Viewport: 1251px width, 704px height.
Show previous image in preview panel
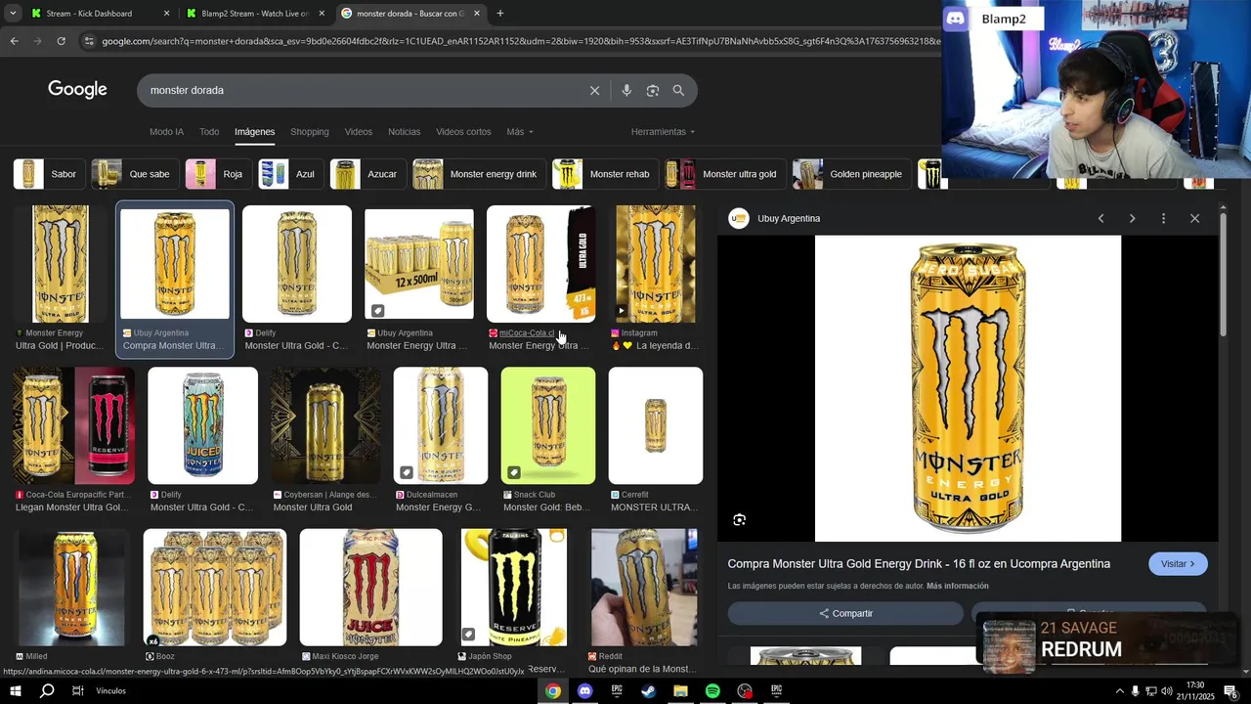1100,218
